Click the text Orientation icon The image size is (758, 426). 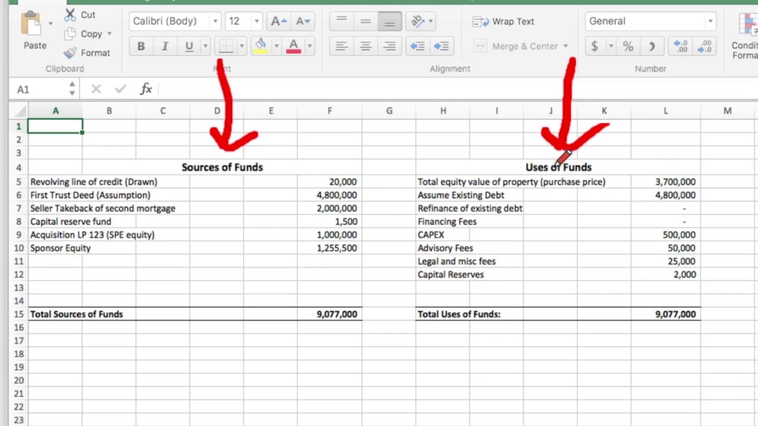(x=418, y=21)
